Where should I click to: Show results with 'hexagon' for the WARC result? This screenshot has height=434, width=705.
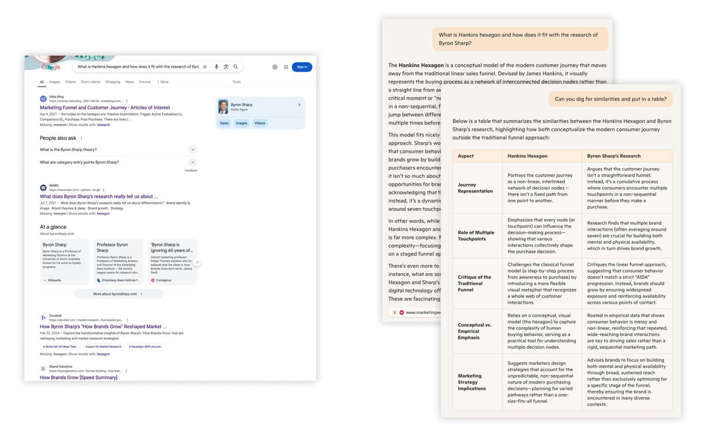pos(103,213)
